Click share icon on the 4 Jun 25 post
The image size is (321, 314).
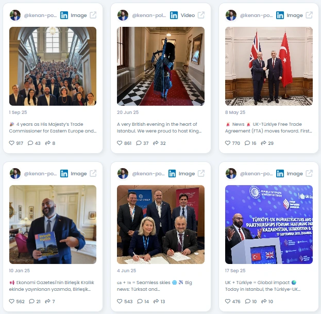click(156, 301)
